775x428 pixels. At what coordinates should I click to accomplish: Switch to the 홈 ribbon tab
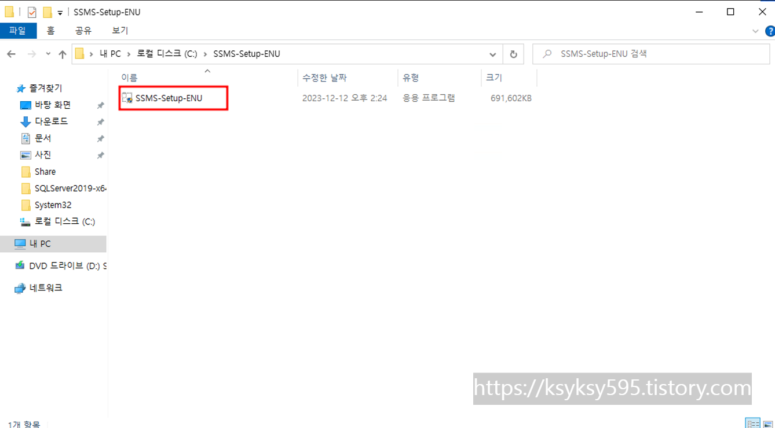click(x=51, y=31)
